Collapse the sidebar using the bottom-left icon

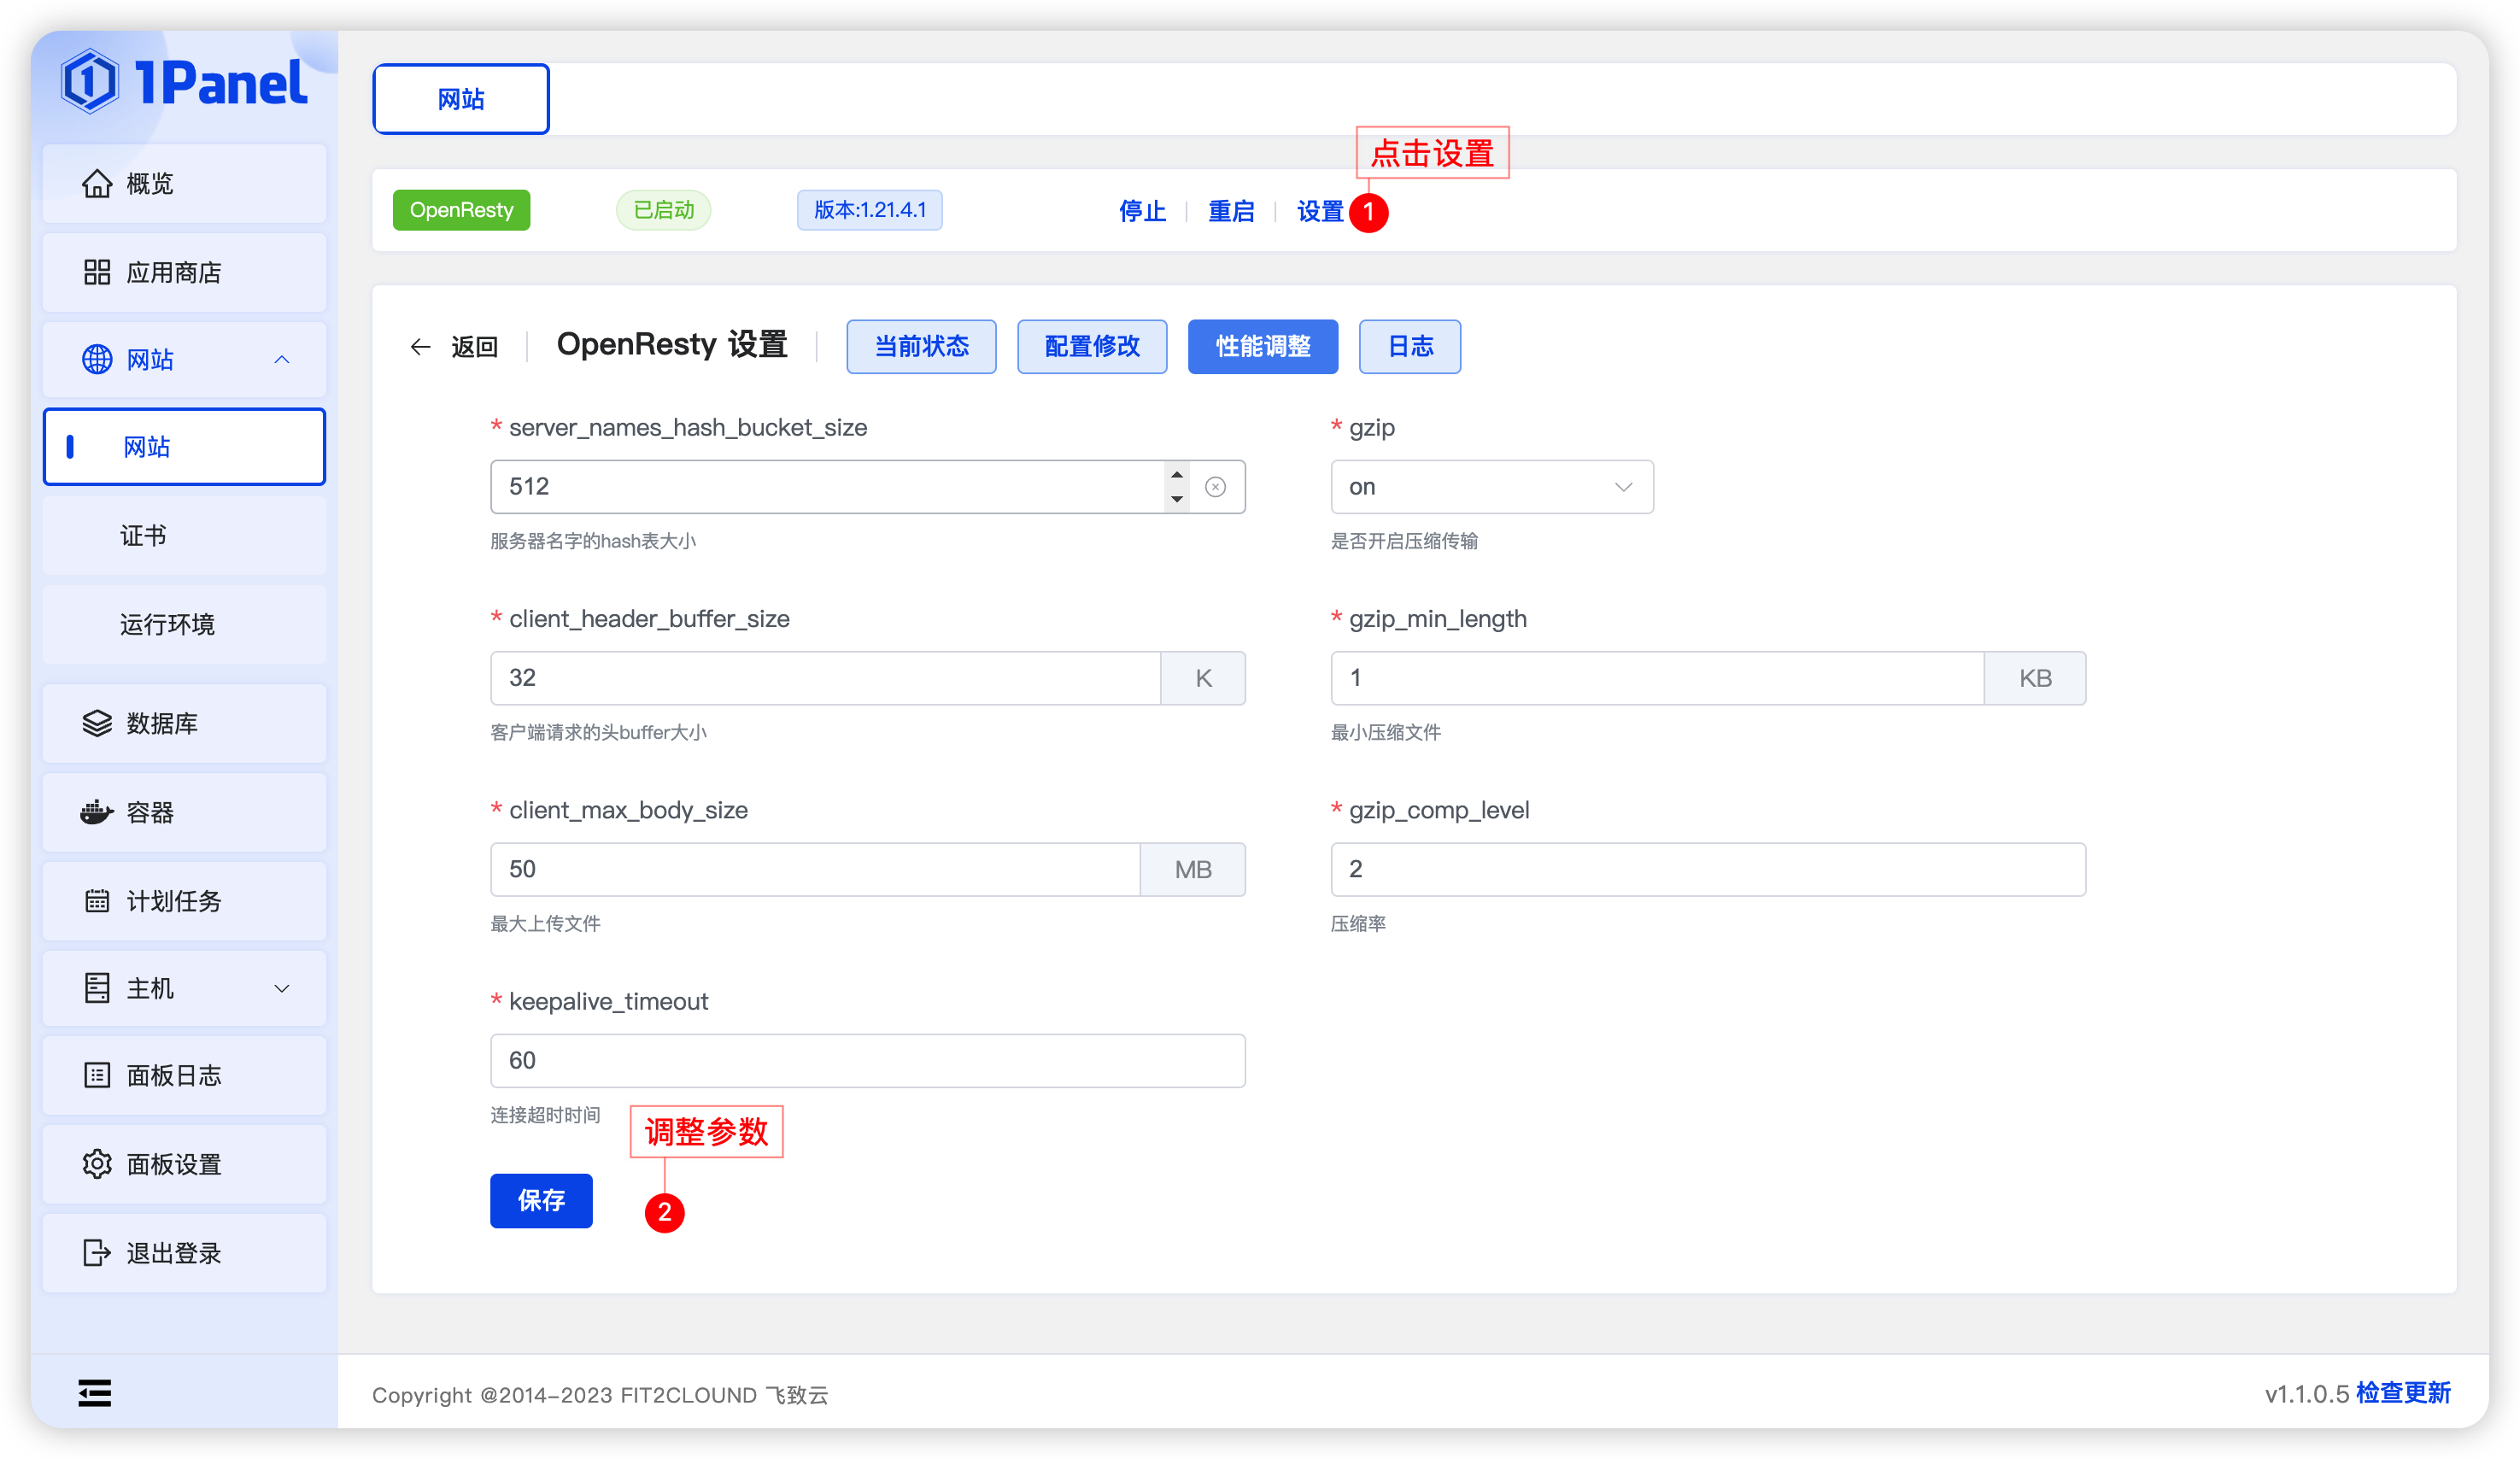tap(95, 1393)
